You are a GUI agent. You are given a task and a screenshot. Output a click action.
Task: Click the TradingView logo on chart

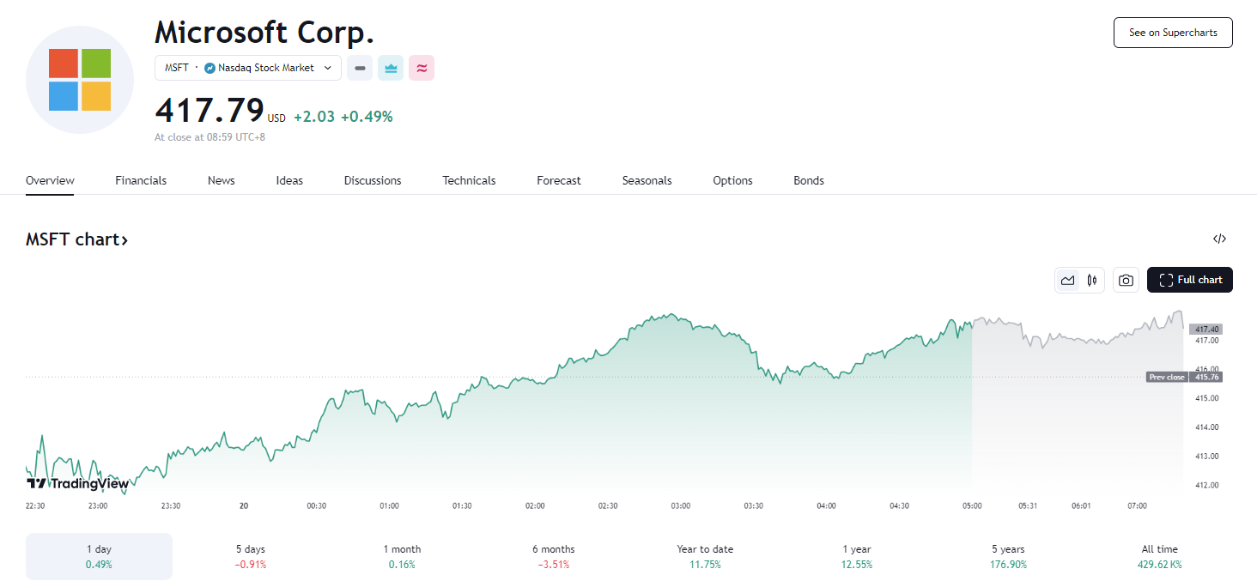[77, 483]
